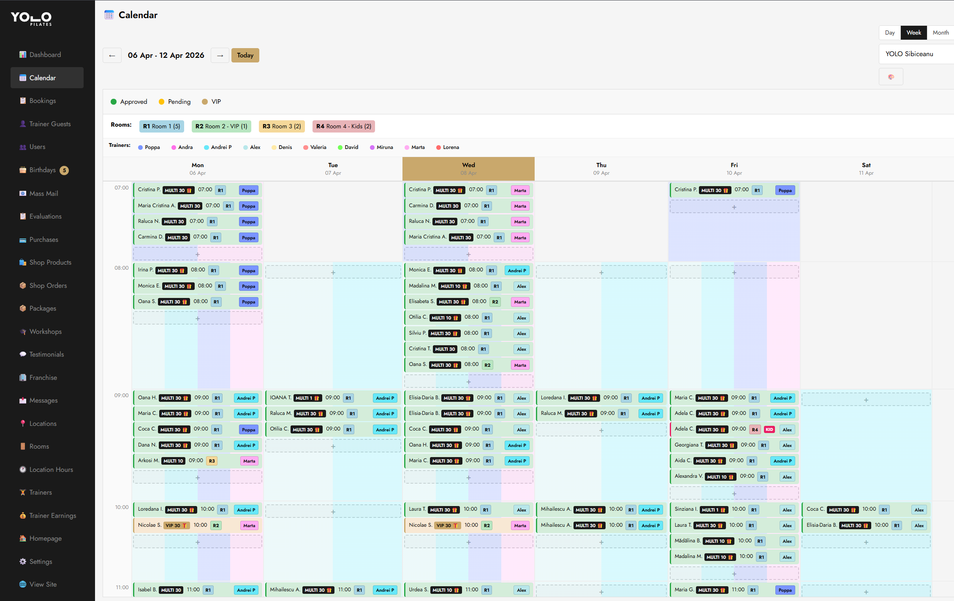Open the color palette theme picker
Image resolution: width=954 pixels, height=601 pixels.
891,76
